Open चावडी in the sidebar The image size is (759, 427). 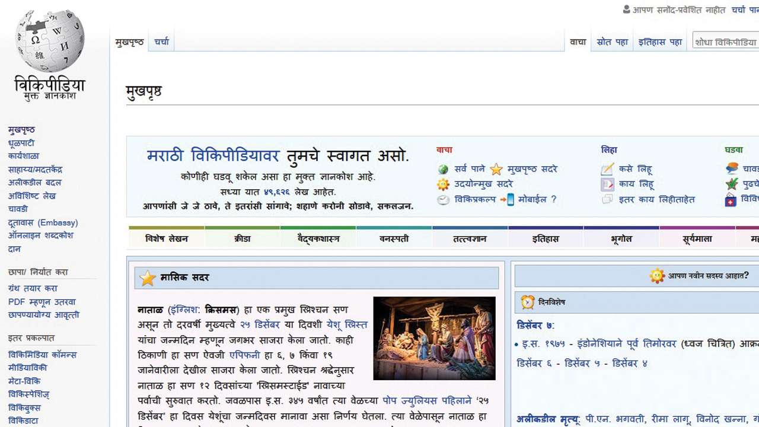pyautogui.click(x=18, y=209)
